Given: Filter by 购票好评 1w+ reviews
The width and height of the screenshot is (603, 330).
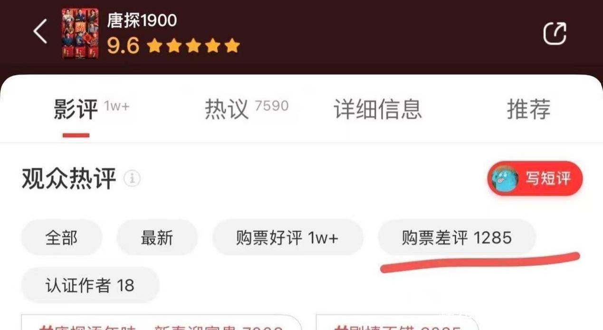Looking at the screenshot, I should click(x=287, y=237).
